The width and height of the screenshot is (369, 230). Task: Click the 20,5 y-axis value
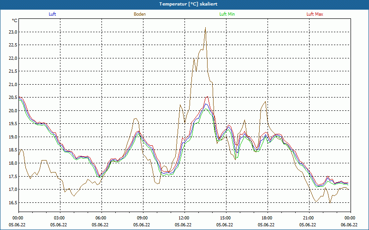click(13, 98)
